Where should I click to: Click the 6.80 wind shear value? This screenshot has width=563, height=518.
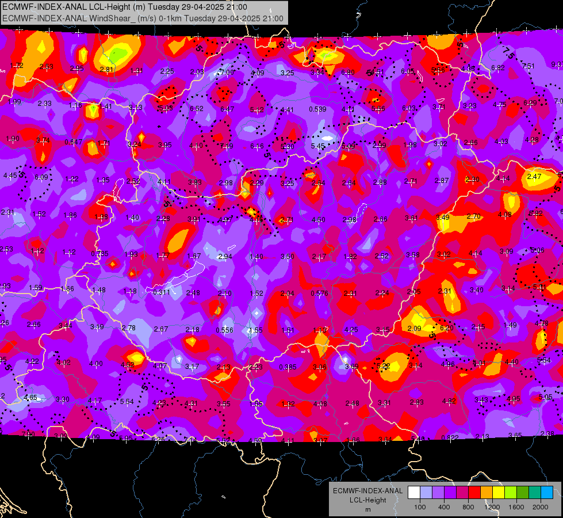coord(347,73)
